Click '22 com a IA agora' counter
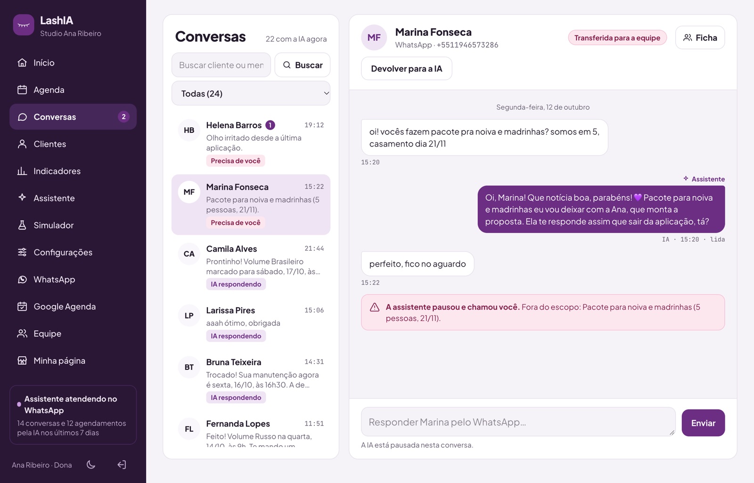Image resolution: width=754 pixels, height=483 pixels. tap(296, 39)
